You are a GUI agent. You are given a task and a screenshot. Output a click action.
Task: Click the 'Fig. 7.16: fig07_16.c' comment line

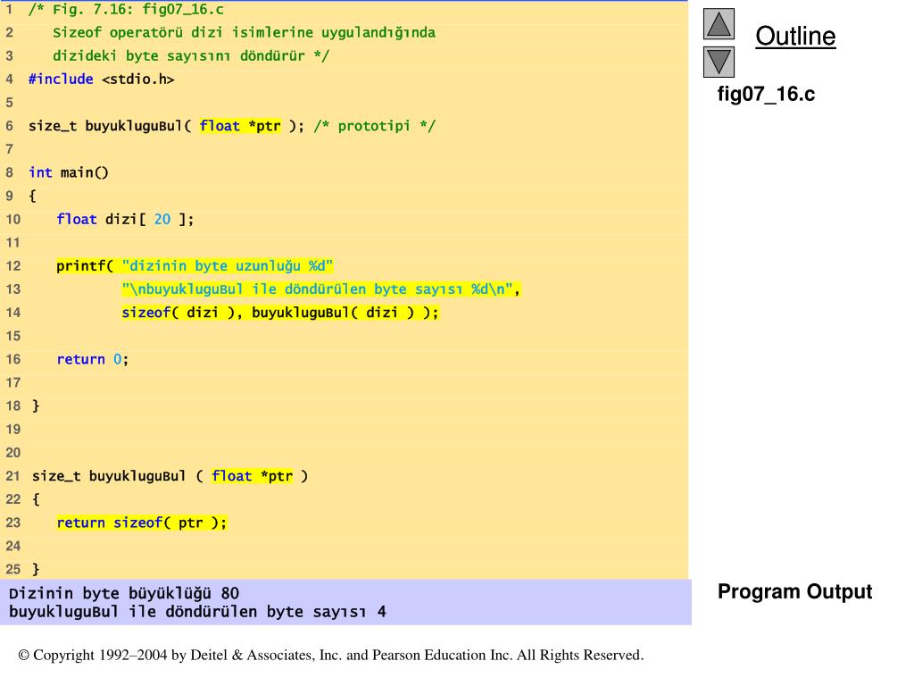[126, 9]
